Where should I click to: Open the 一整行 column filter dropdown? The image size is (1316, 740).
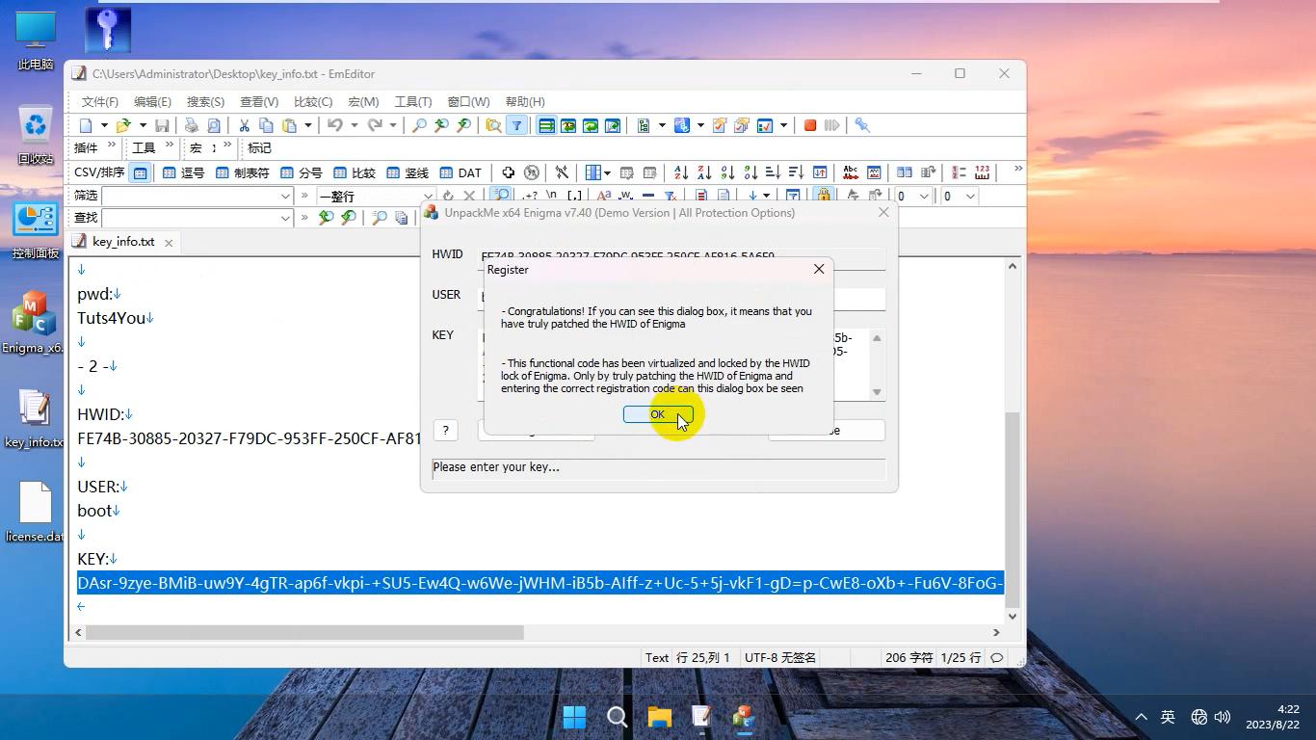click(427, 197)
